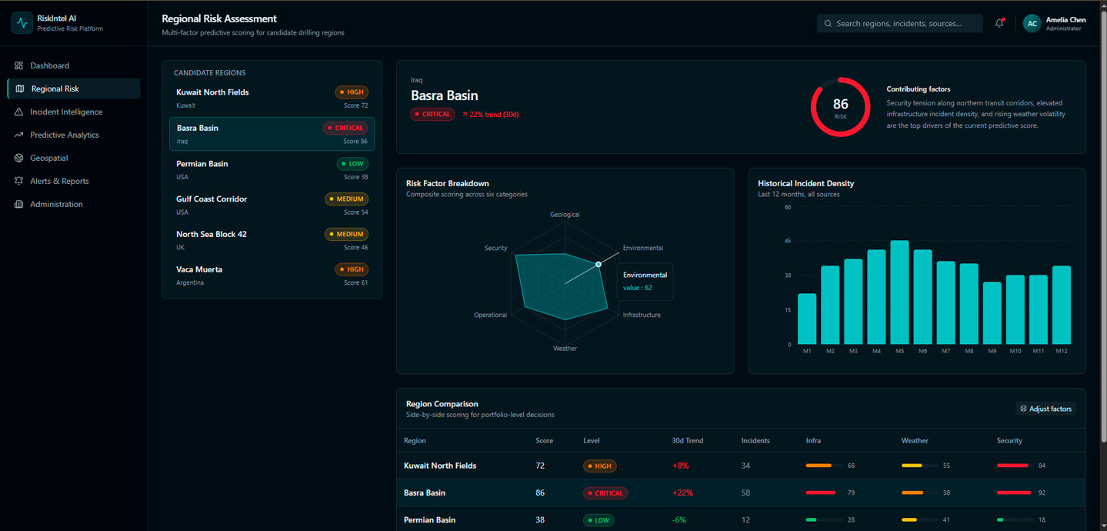This screenshot has width=1107, height=531.
Task: Click the Alerts & Reports bell icon in sidebar
Action: [x=19, y=181]
